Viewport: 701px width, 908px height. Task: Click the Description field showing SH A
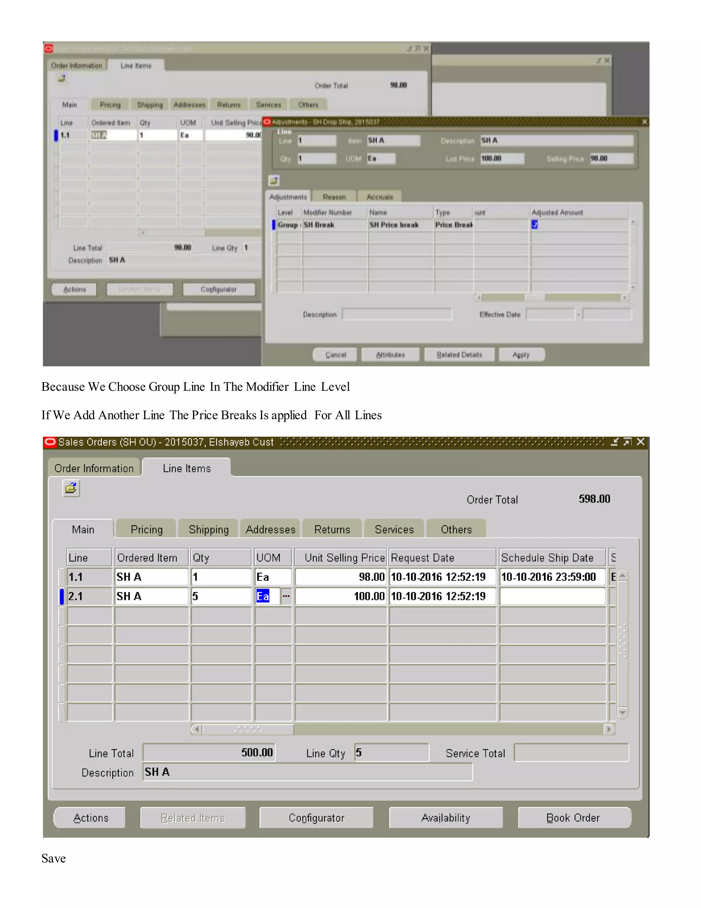(308, 772)
